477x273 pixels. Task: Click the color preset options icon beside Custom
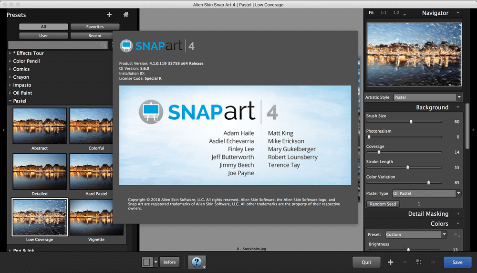tap(456, 235)
